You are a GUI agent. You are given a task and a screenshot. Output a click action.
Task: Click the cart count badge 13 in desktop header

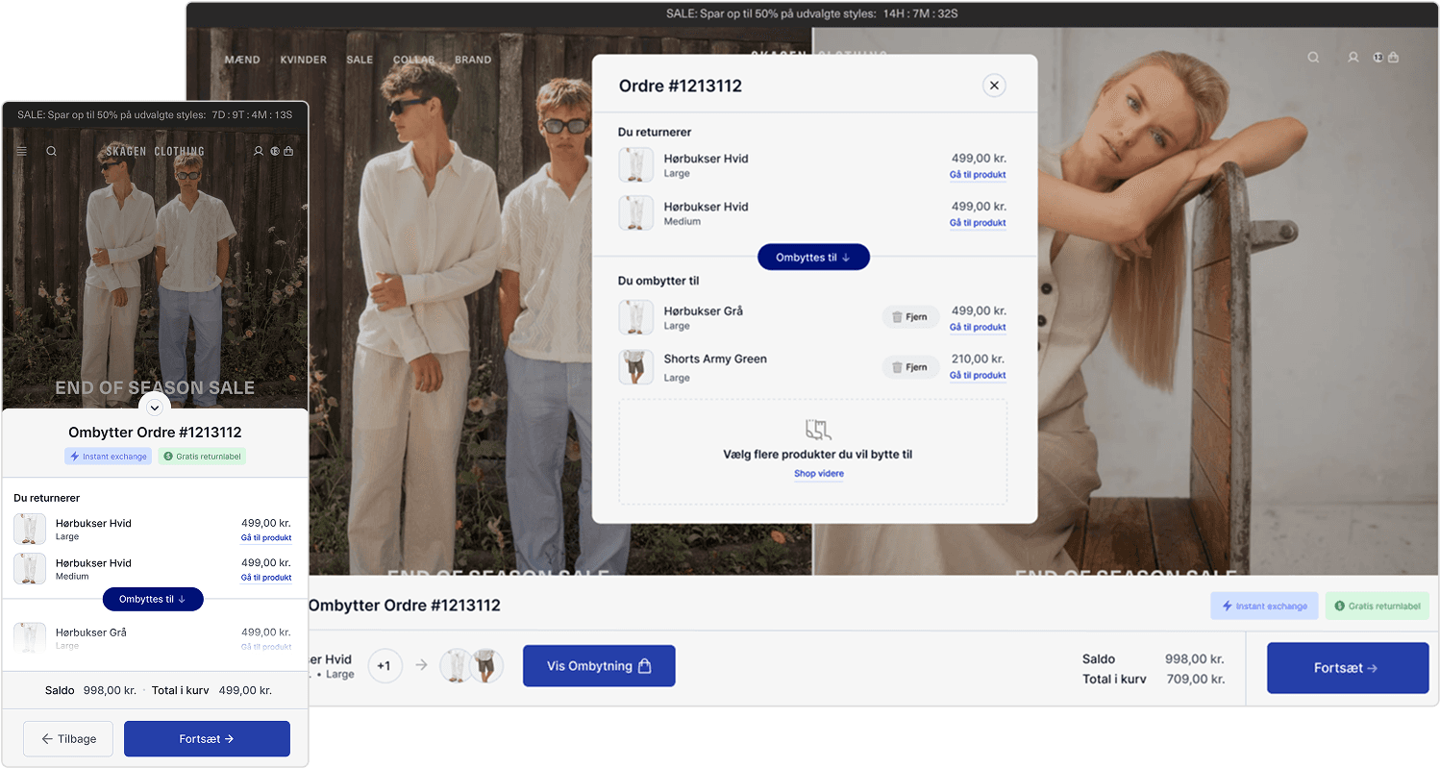pyautogui.click(x=1378, y=58)
